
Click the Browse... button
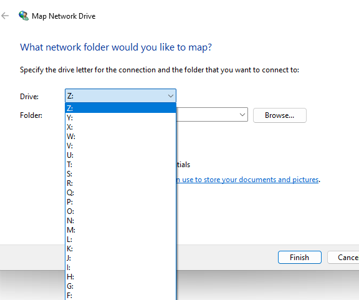pyautogui.click(x=280, y=115)
